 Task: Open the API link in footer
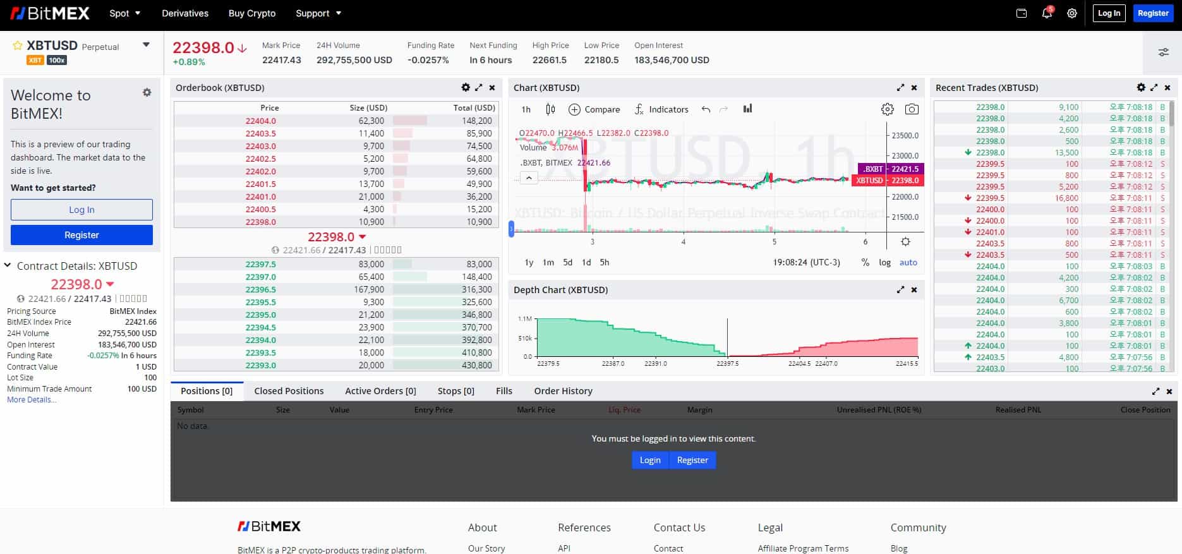coord(564,548)
